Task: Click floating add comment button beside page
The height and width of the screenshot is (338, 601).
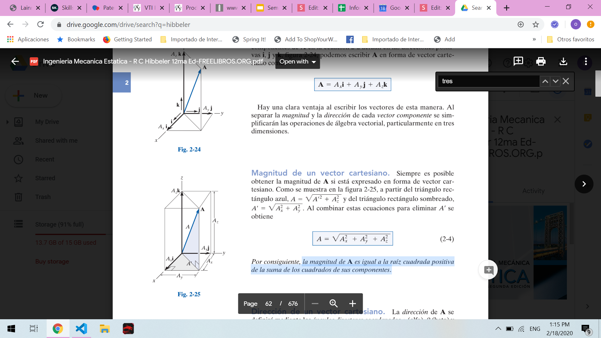Action: [x=488, y=270]
